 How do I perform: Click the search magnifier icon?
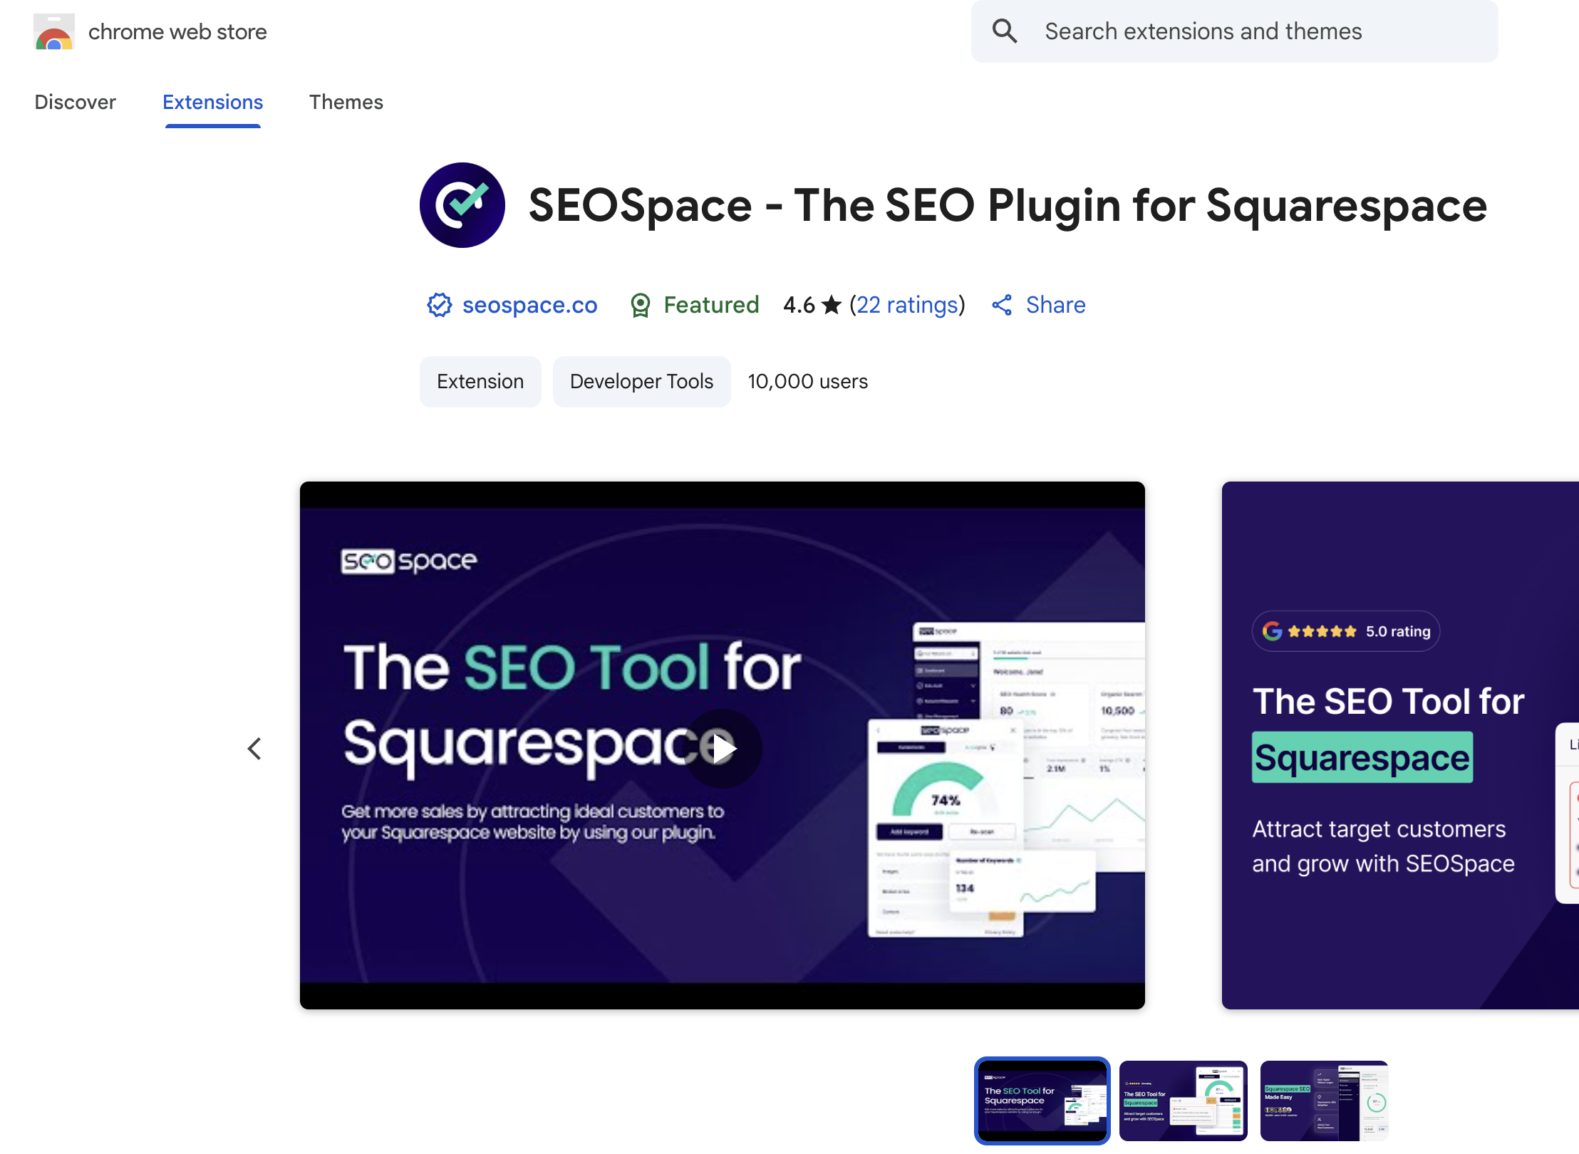[x=1005, y=31]
